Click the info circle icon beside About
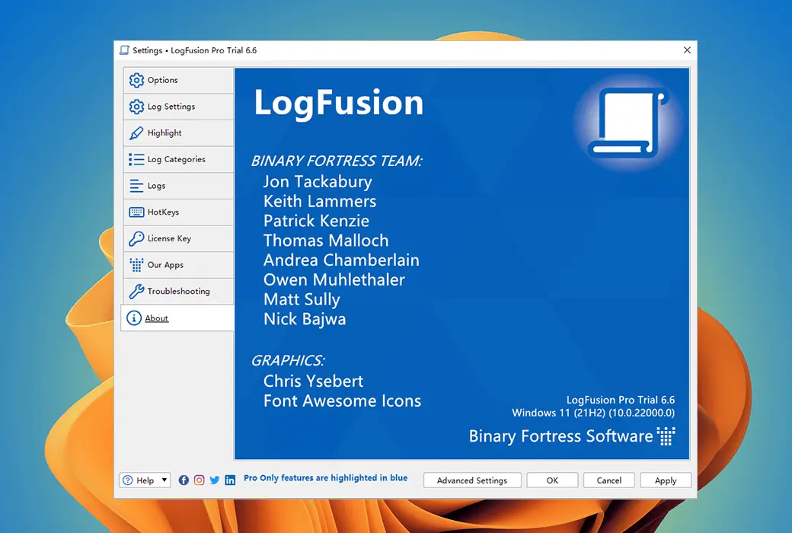 point(134,318)
